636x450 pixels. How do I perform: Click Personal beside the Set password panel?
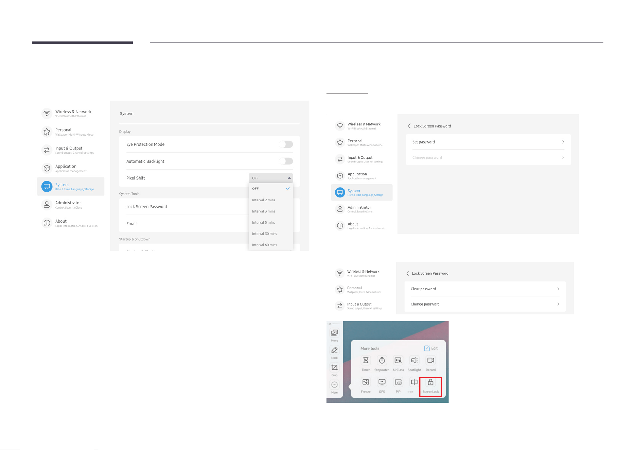point(361,142)
